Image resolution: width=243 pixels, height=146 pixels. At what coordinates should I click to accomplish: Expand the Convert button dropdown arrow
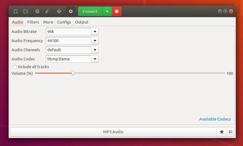[x=107, y=11]
